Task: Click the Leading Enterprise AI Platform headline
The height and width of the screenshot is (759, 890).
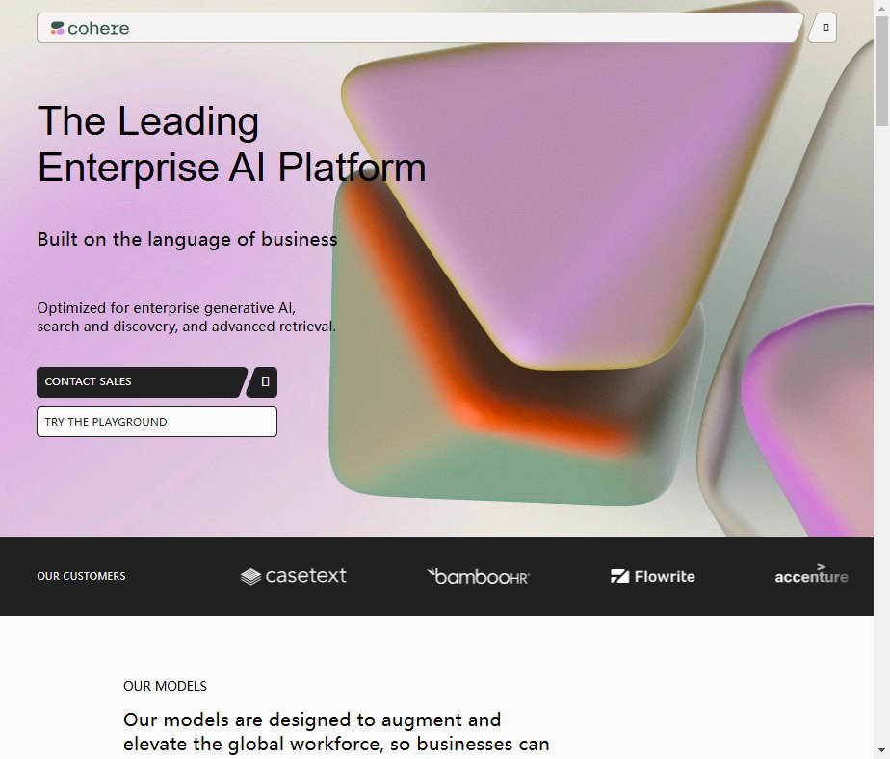Action: 231,144
